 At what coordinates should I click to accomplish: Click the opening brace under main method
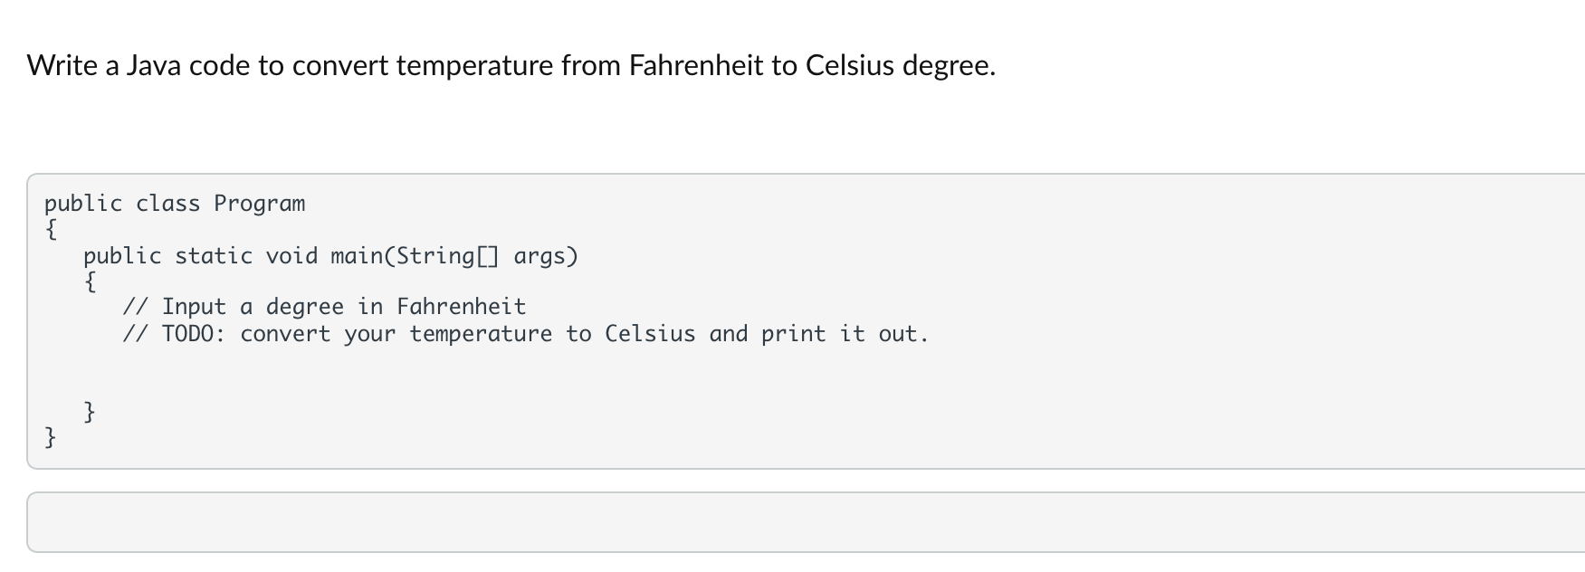point(91,281)
